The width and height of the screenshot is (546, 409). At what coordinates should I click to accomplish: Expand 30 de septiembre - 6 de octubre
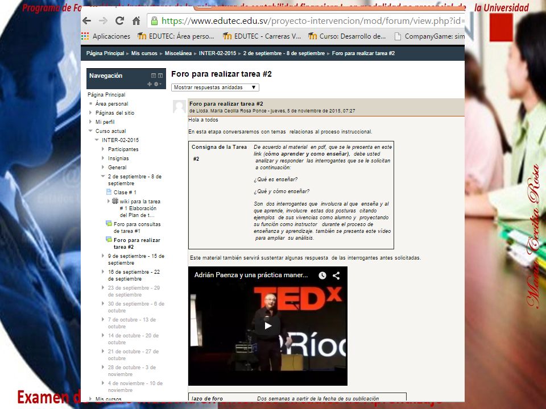[x=103, y=303]
